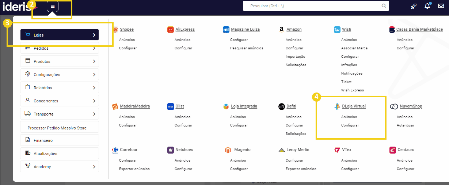
Task: Click the rocket icon in top bar
Action: (x=413, y=6)
